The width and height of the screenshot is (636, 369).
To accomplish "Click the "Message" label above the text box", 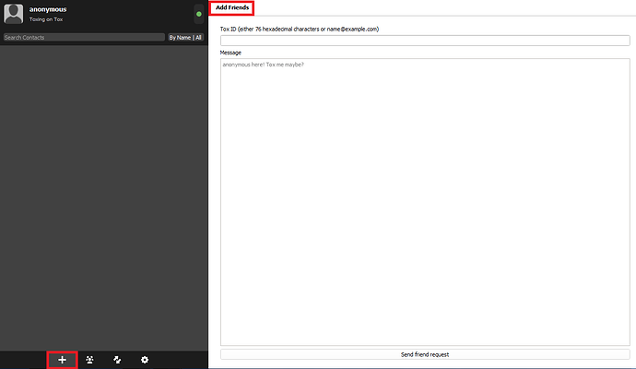I will (x=230, y=53).
